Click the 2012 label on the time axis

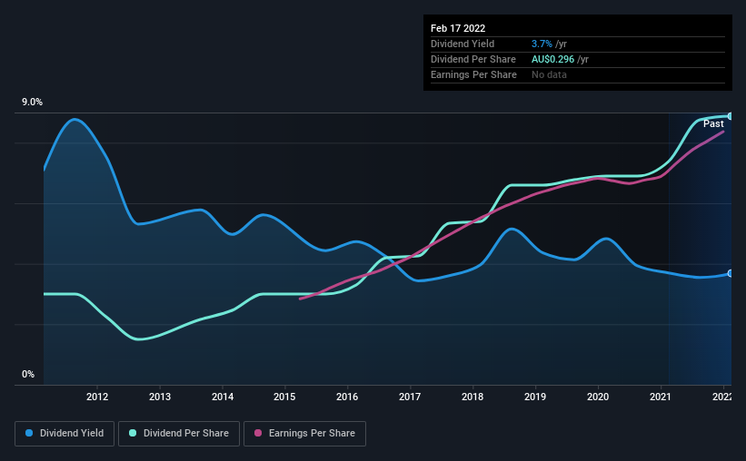tap(97, 397)
